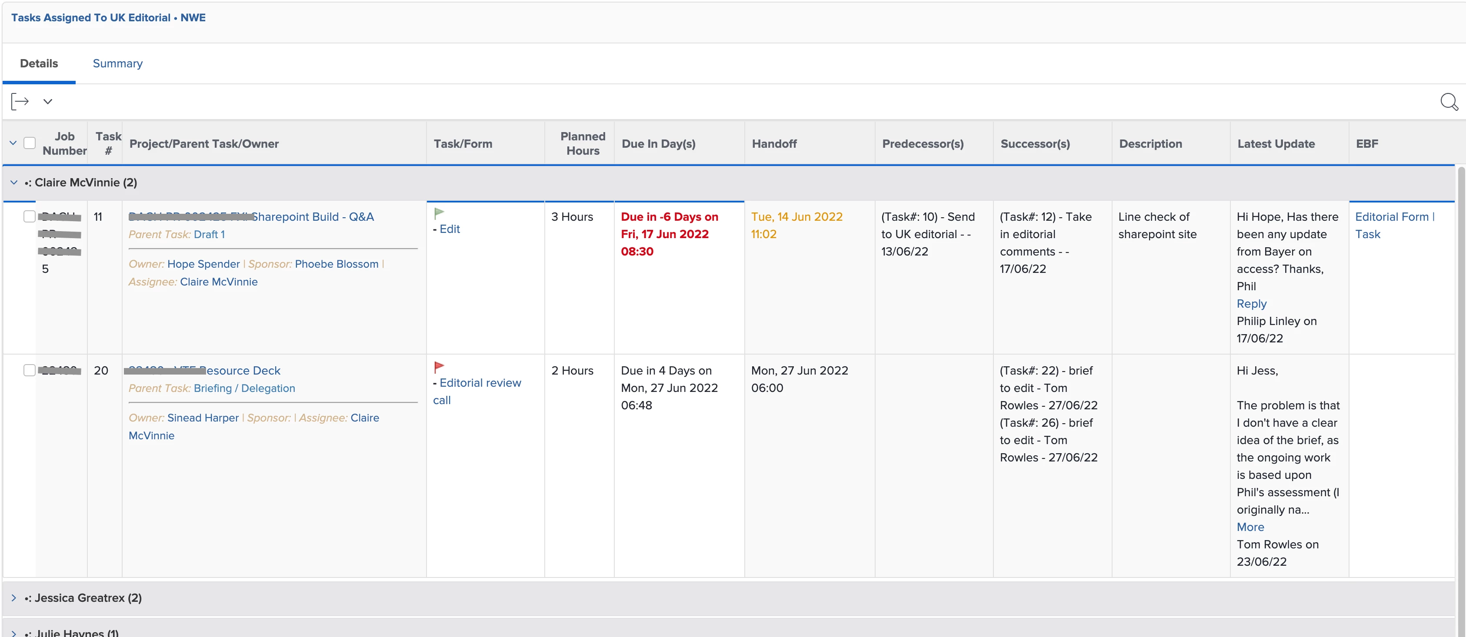Switch to the Summary tab
The image size is (1466, 637).
click(x=117, y=63)
